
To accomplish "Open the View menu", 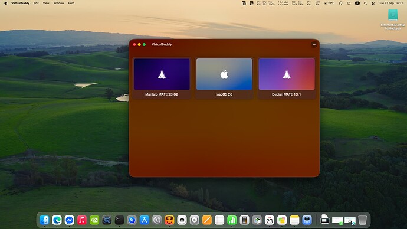I will [x=46, y=3].
